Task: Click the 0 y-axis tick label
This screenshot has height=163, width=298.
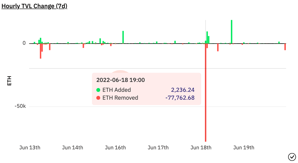Action: (24, 43)
